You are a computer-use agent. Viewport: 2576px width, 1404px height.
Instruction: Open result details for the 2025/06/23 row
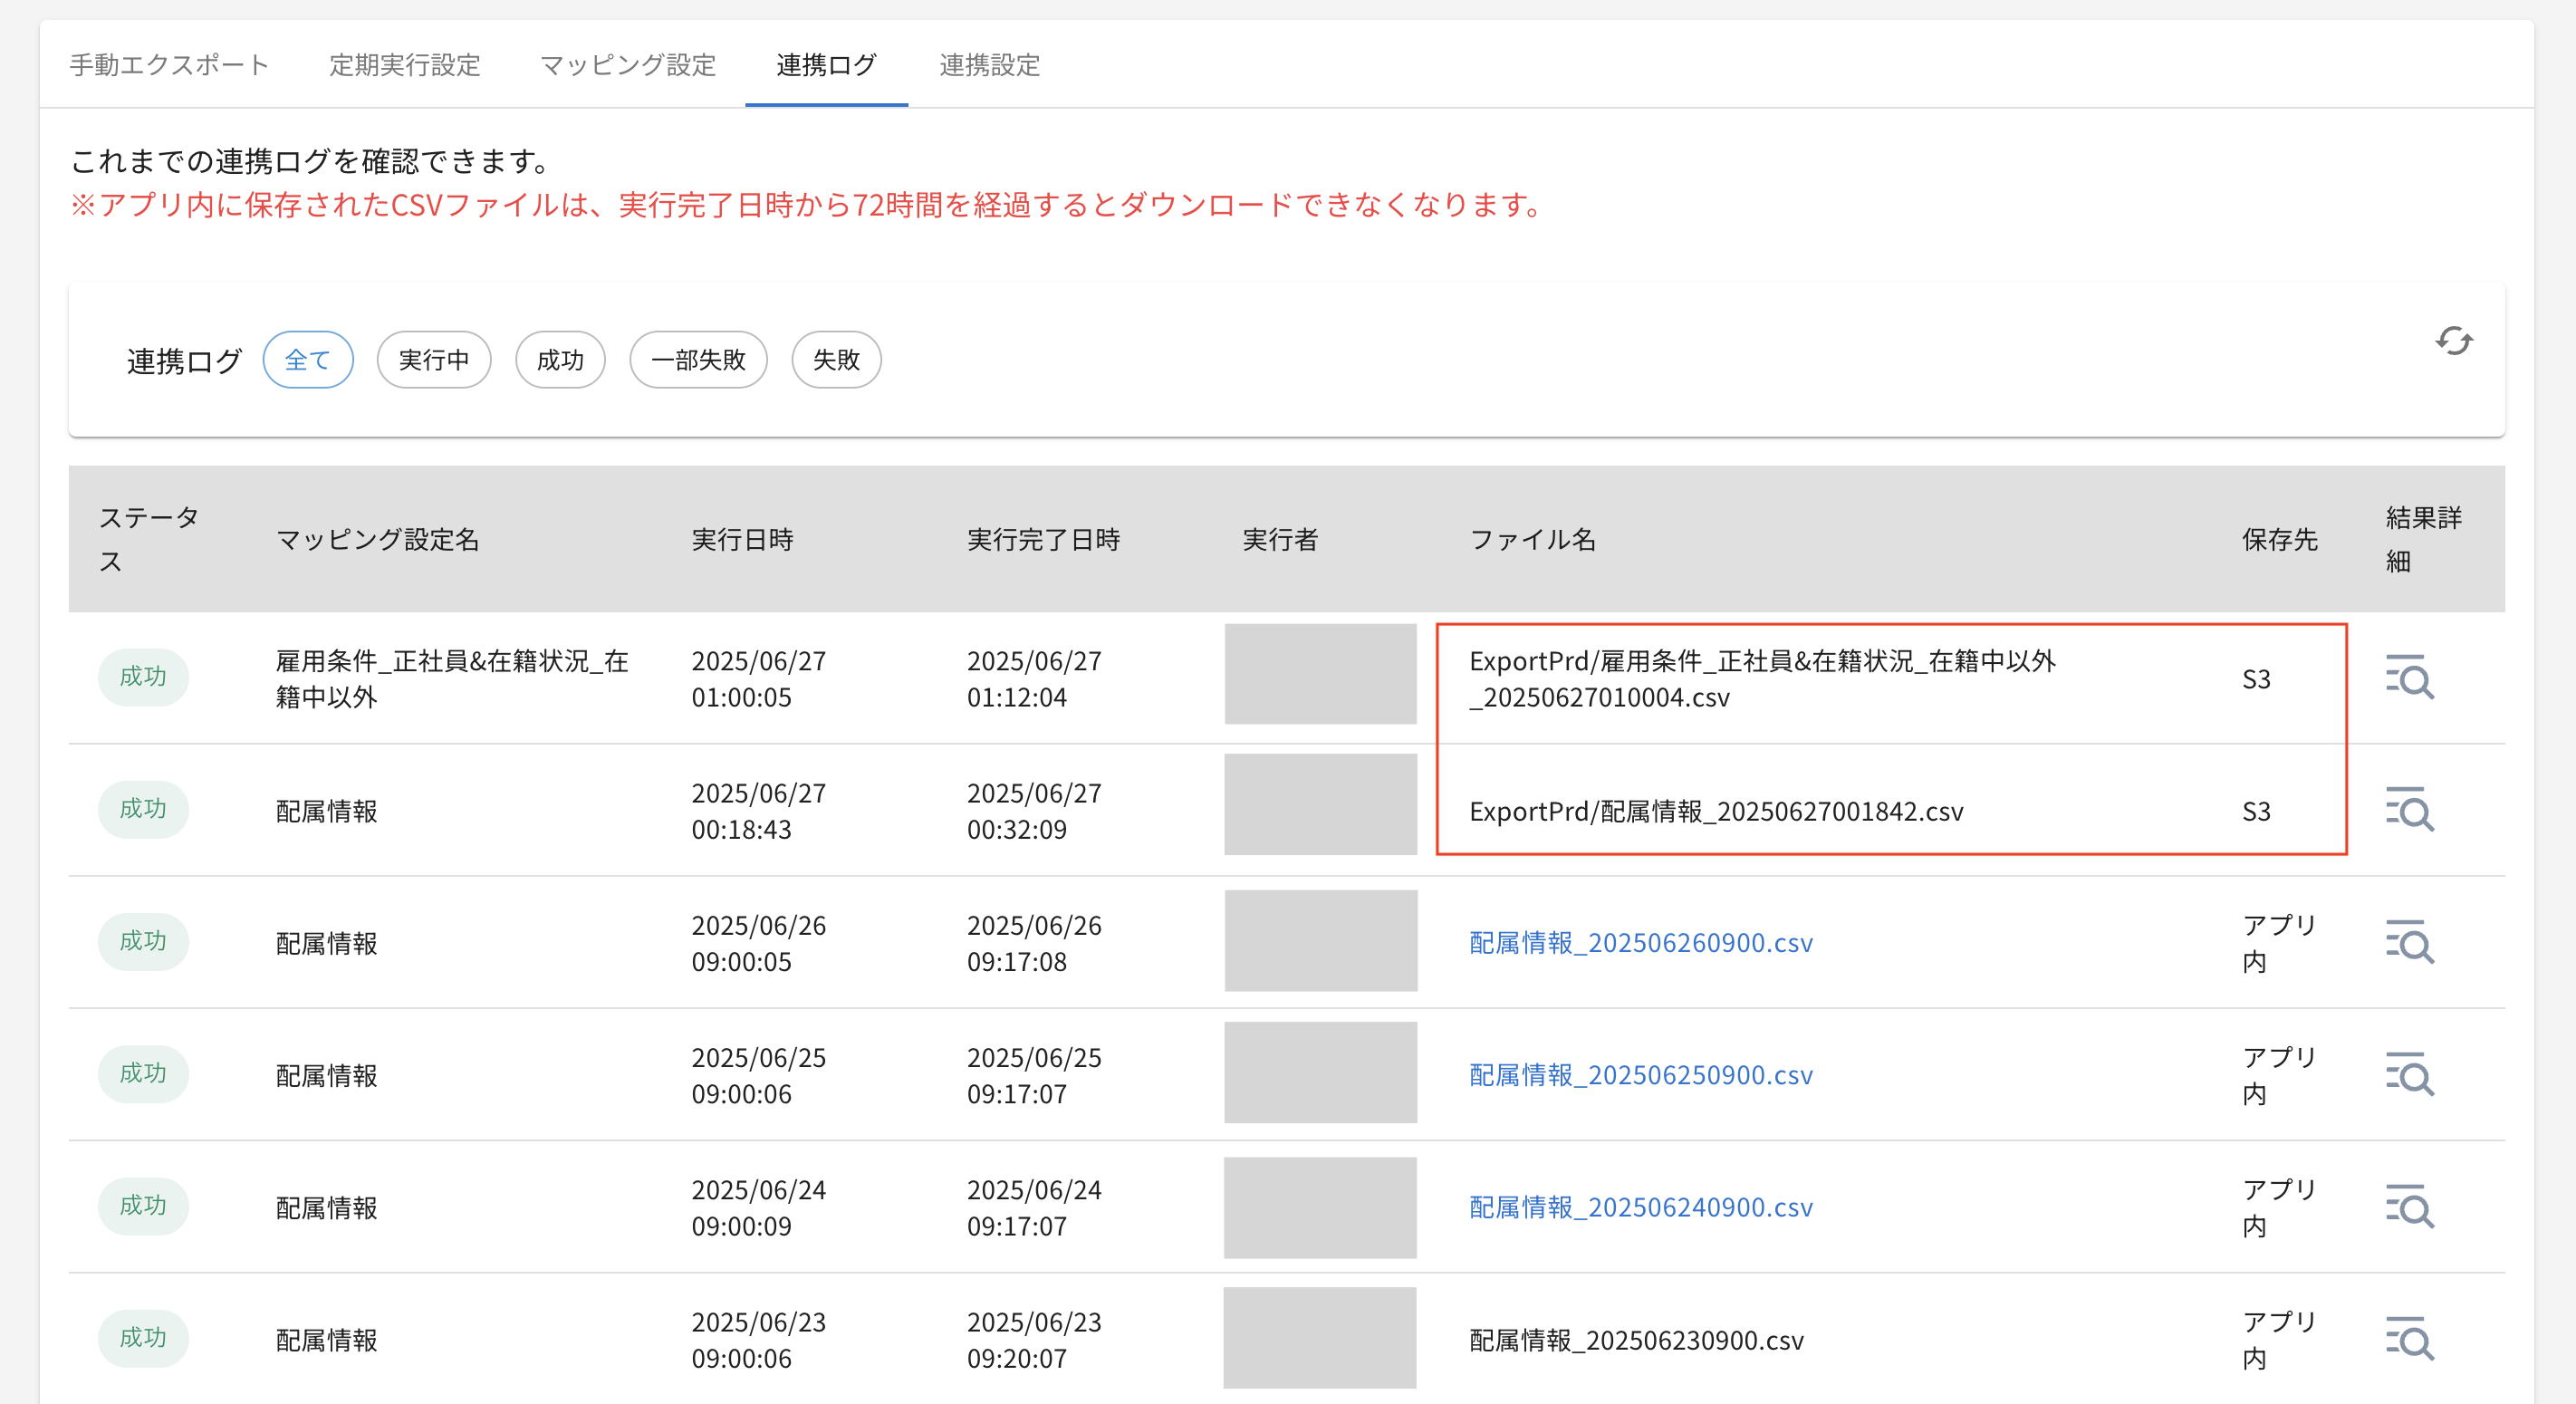coord(2409,1339)
